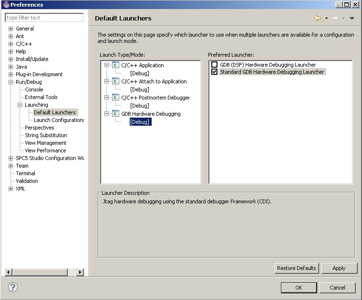Select GDB Hardware Debugging launch type label
The width and height of the screenshot is (362, 300).
click(x=151, y=114)
